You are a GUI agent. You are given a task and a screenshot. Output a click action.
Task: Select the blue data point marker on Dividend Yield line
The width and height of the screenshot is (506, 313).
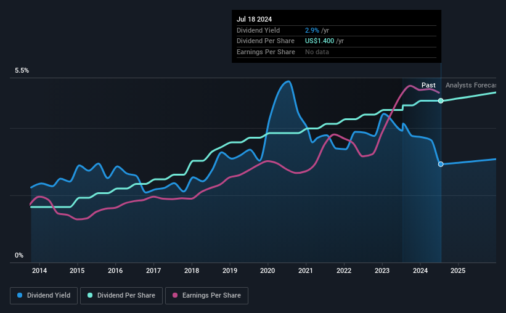click(x=441, y=165)
